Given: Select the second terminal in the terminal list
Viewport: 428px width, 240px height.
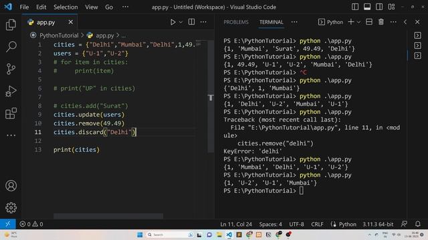Looking at the screenshot, I should point(417,45).
